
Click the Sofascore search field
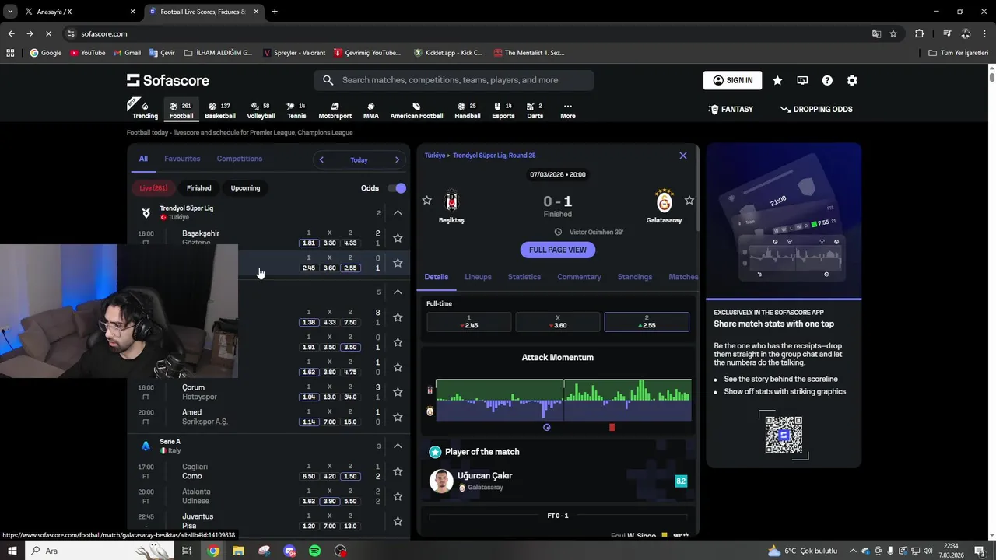[x=454, y=80]
